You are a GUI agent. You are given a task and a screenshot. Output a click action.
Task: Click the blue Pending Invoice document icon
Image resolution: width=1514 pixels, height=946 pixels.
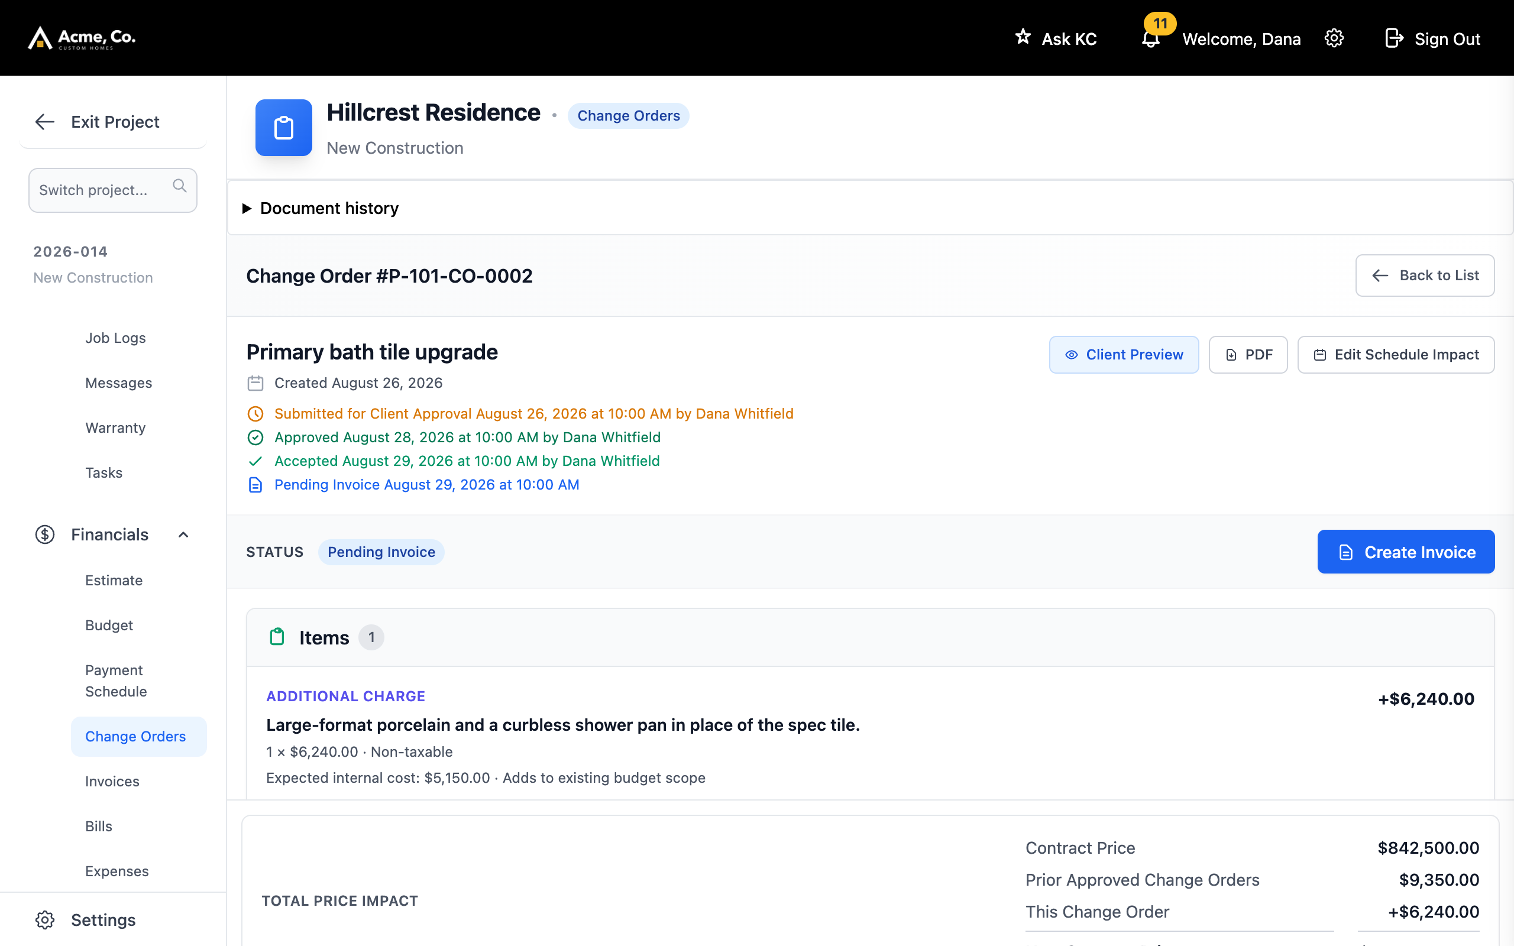[255, 485]
